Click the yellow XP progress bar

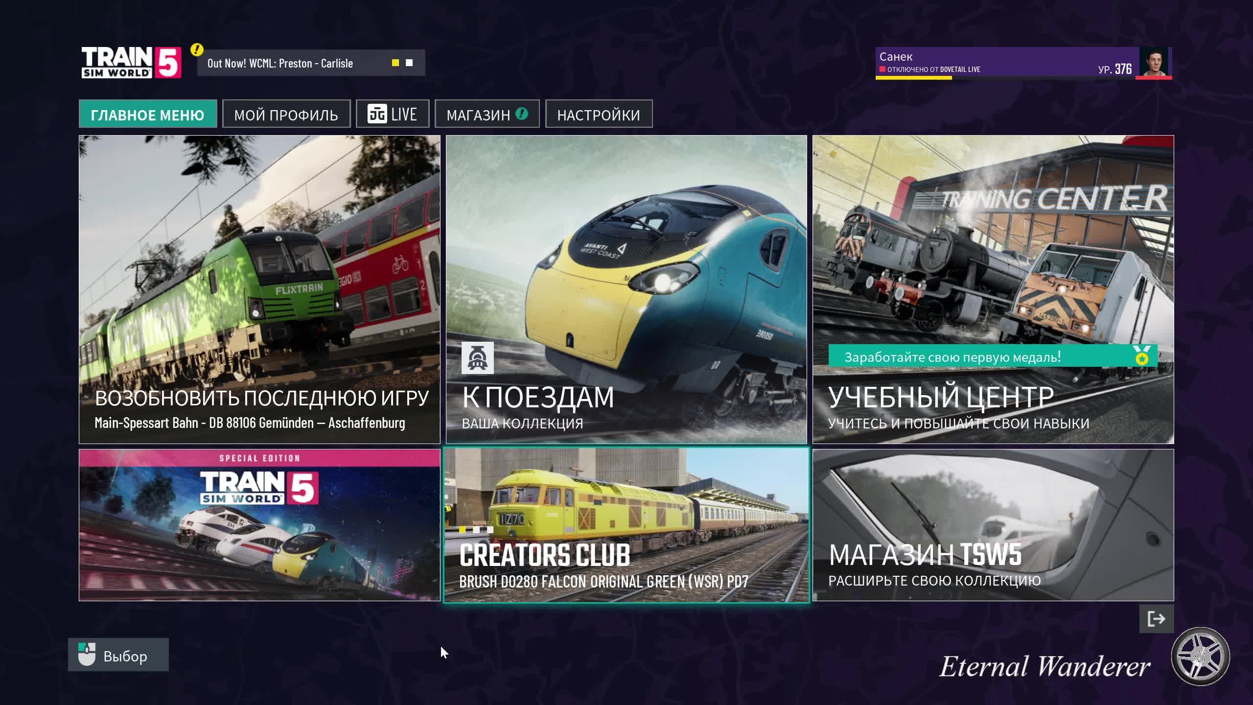[x=913, y=78]
